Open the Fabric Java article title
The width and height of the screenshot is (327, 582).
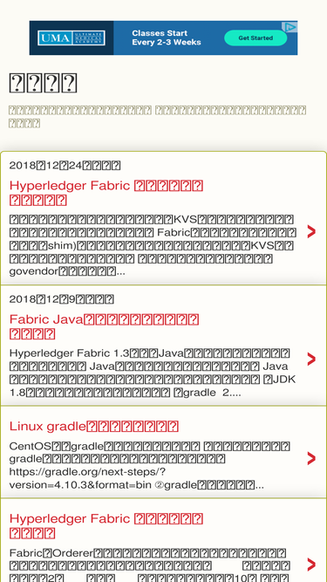click(104, 326)
